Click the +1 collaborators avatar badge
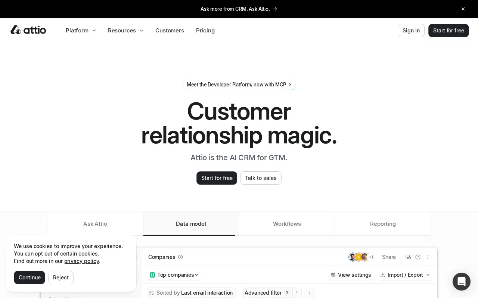 click(371, 257)
